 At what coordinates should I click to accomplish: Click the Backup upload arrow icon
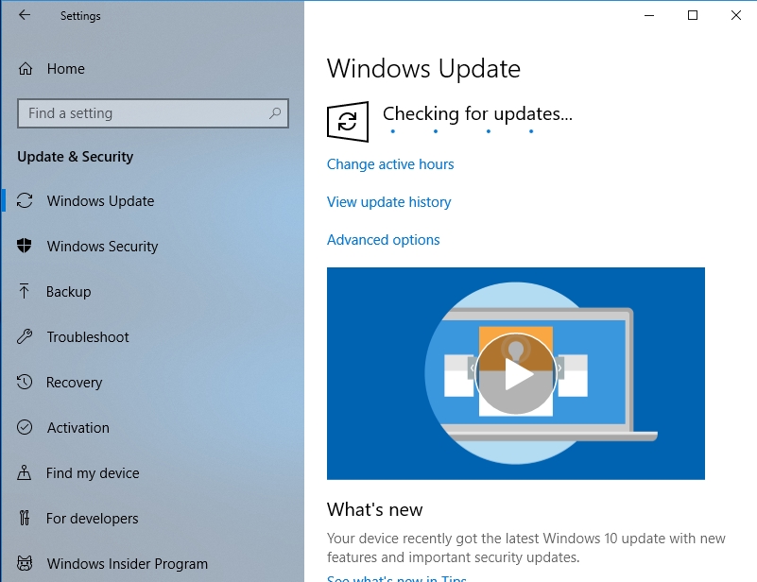26,292
